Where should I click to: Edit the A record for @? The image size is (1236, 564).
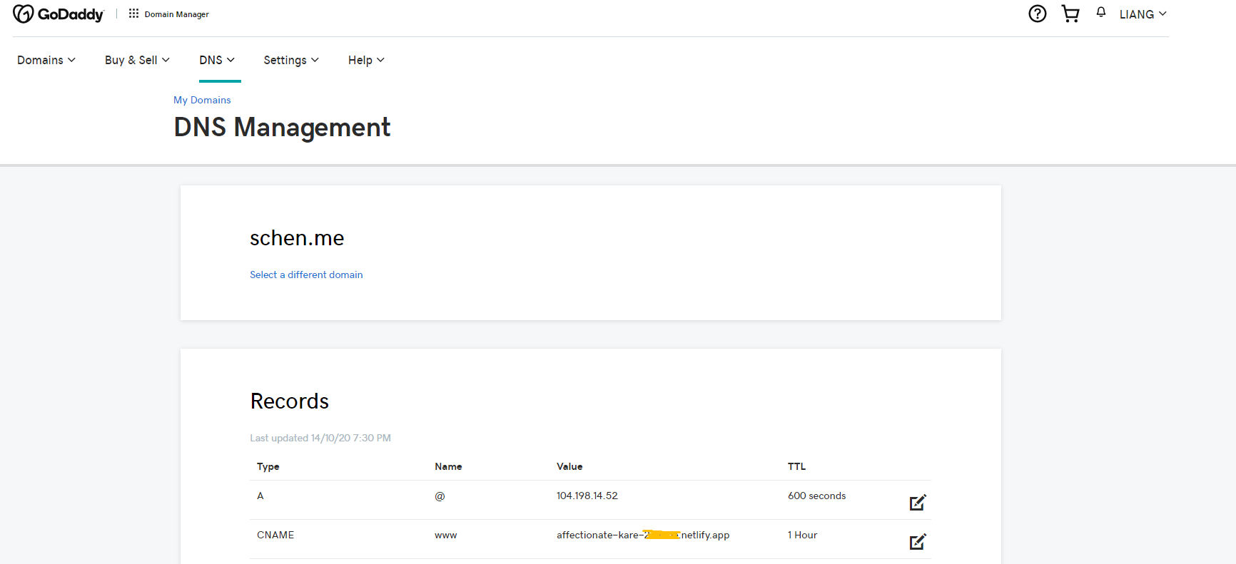click(x=917, y=503)
